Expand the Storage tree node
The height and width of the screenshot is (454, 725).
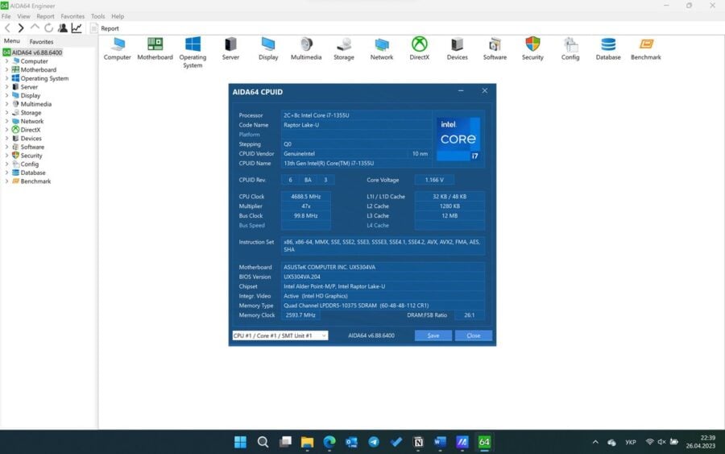[6, 112]
